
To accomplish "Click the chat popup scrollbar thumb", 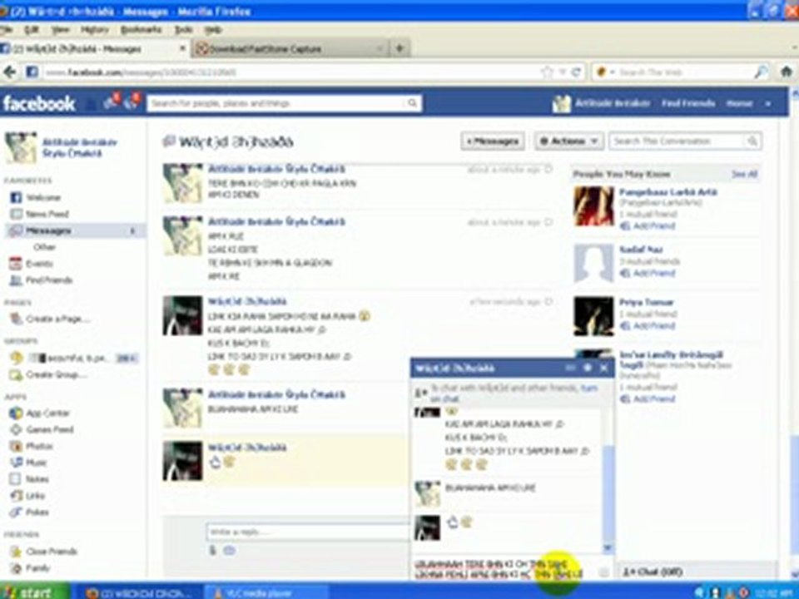I will coord(608,494).
